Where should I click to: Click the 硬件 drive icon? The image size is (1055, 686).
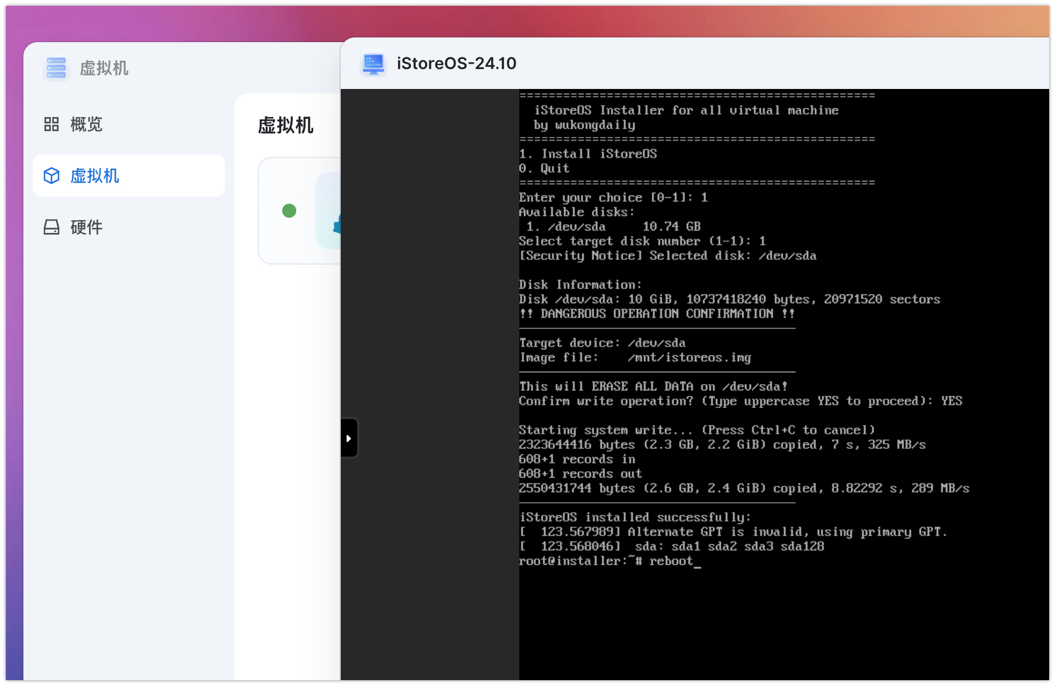click(x=52, y=227)
